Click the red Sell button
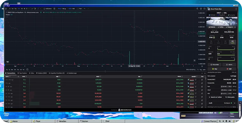This screenshot has height=123, width=242. (229, 69)
